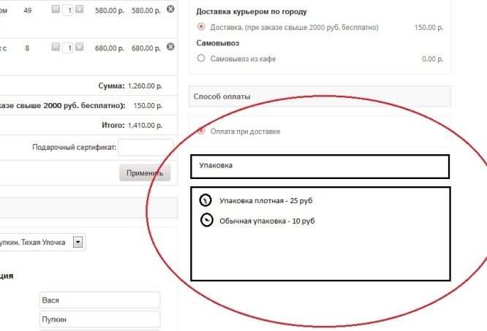Pick Обычная упаковка - 10 руб

(x=206, y=220)
